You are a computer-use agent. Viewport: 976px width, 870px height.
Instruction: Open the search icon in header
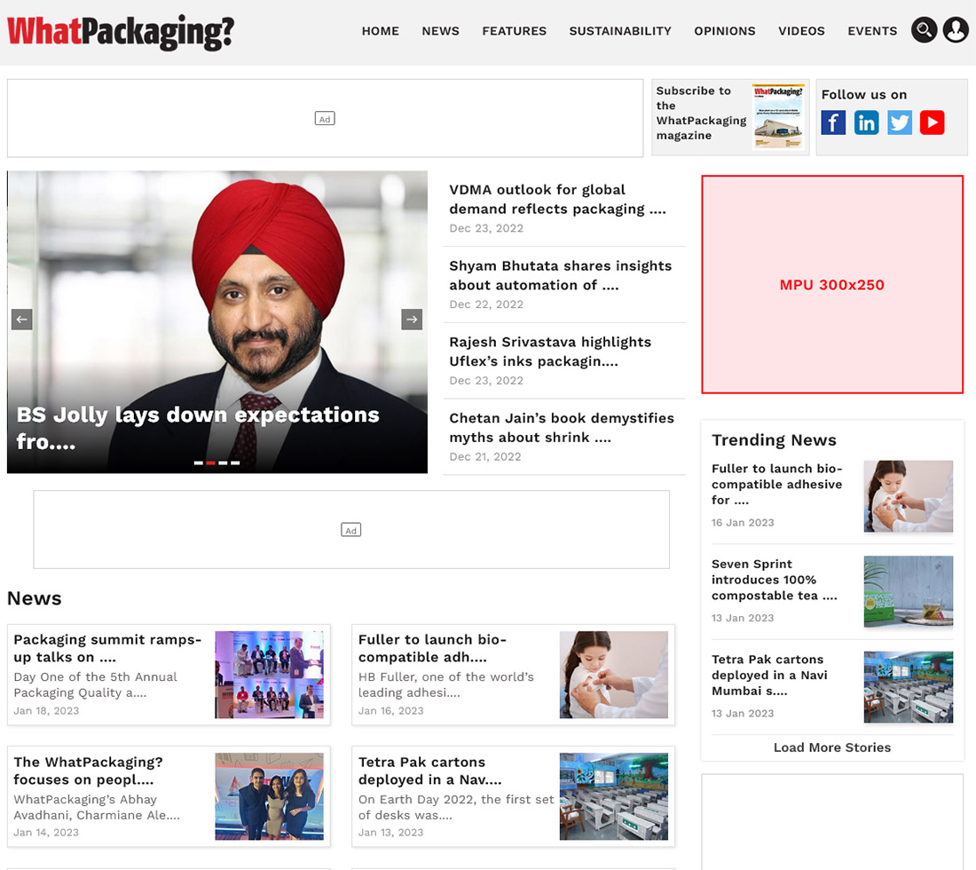(924, 30)
